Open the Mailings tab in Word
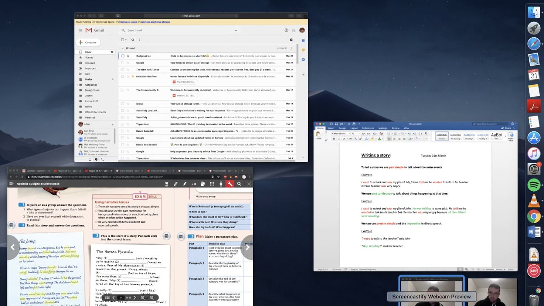Image resolution: width=544 pixels, height=306 pixels. (383, 128)
